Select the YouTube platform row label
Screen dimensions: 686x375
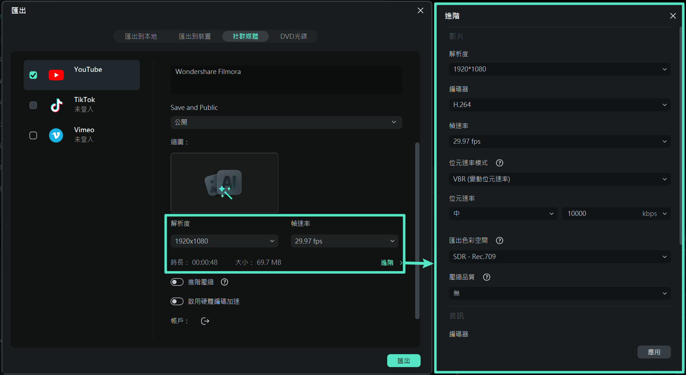[88, 69]
